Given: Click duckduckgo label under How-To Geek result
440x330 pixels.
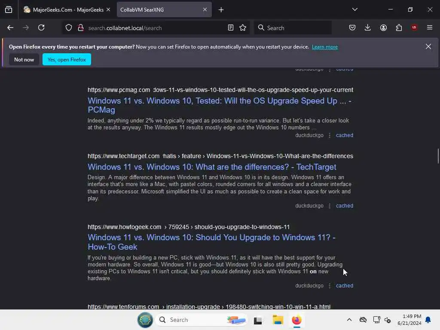Looking at the screenshot, I should point(309,286).
